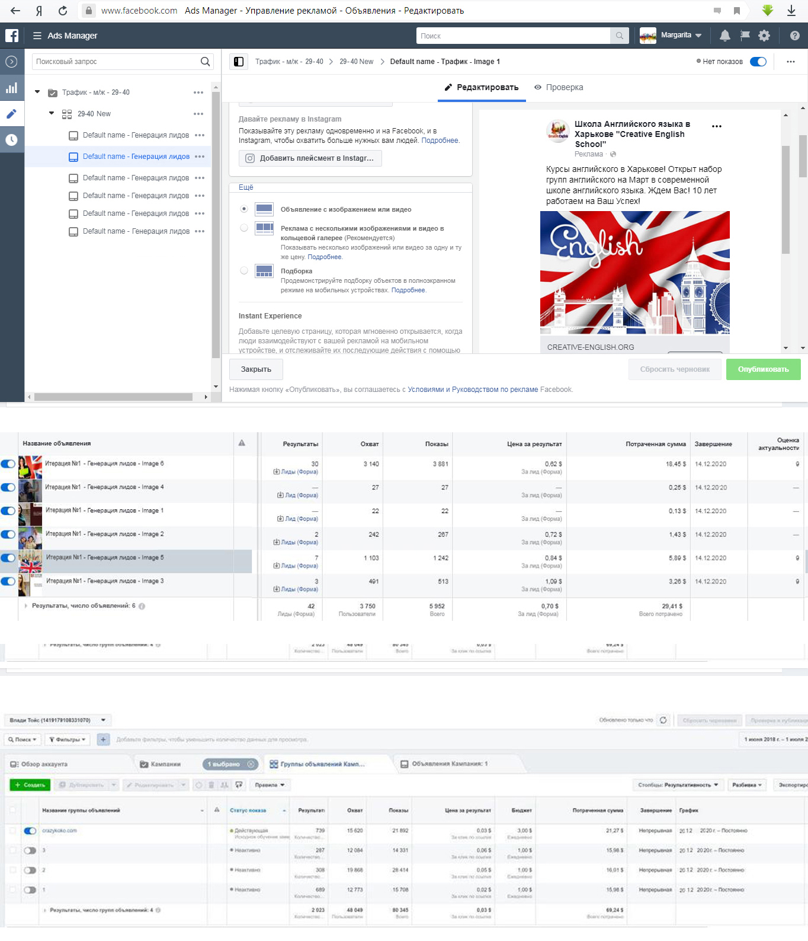Open options dots for Трафик - м/ж campaign row
This screenshot has height=941, width=808.
pyautogui.click(x=198, y=92)
